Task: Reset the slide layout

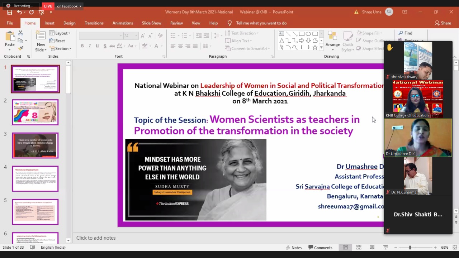Action: pyautogui.click(x=57, y=41)
